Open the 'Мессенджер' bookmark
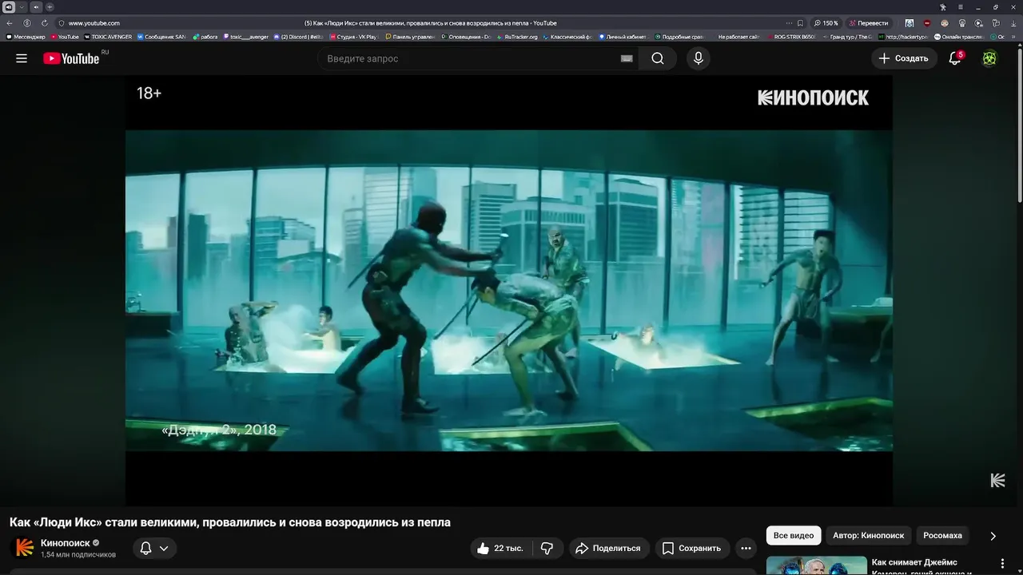This screenshot has height=575, width=1023. click(26, 37)
